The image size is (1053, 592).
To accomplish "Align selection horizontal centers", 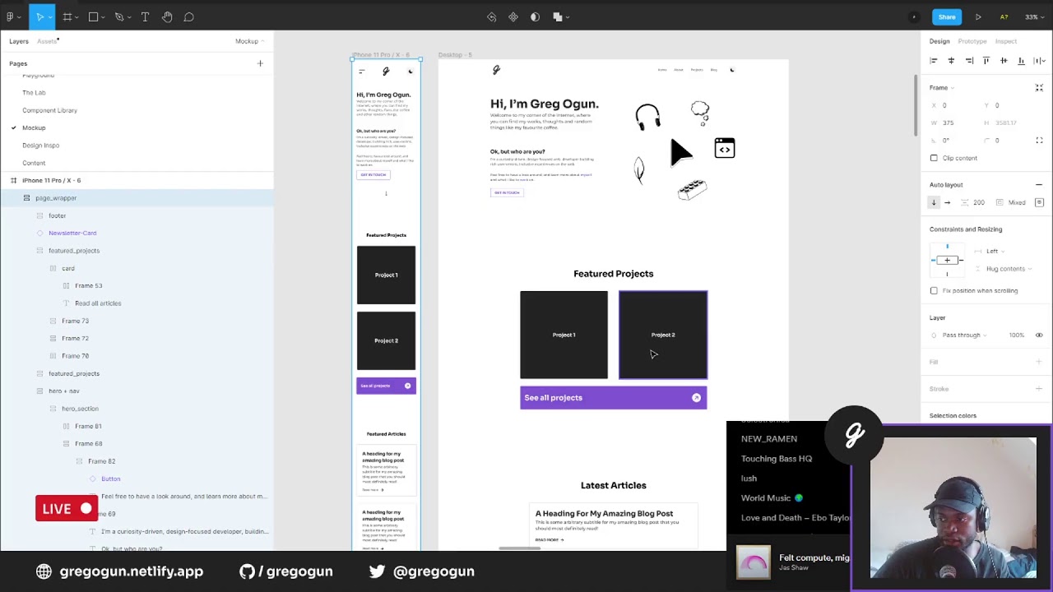I will click(951, 60).
